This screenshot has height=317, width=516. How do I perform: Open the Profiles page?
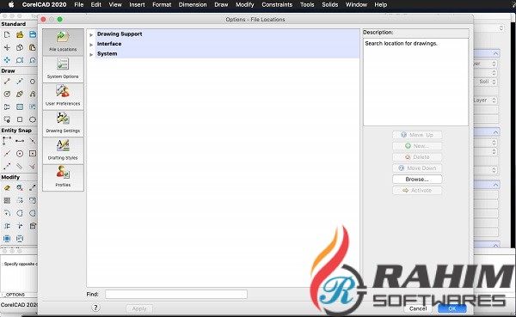(x=63, y=178)
